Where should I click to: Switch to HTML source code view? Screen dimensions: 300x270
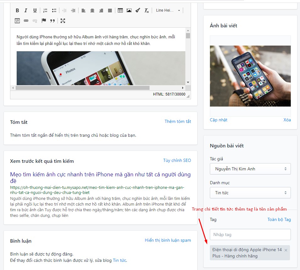click(17, 21)
